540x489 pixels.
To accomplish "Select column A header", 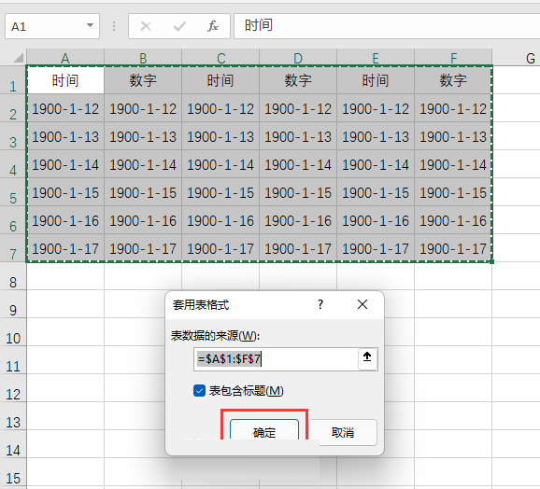I will click(65, 58).
